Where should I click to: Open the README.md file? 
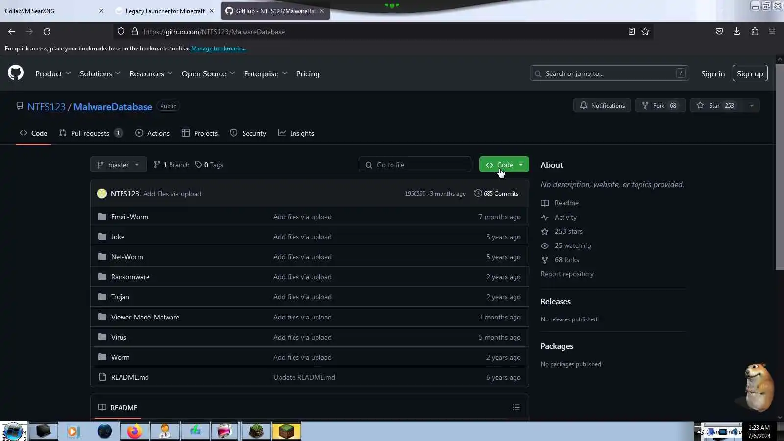pos(130,377)
